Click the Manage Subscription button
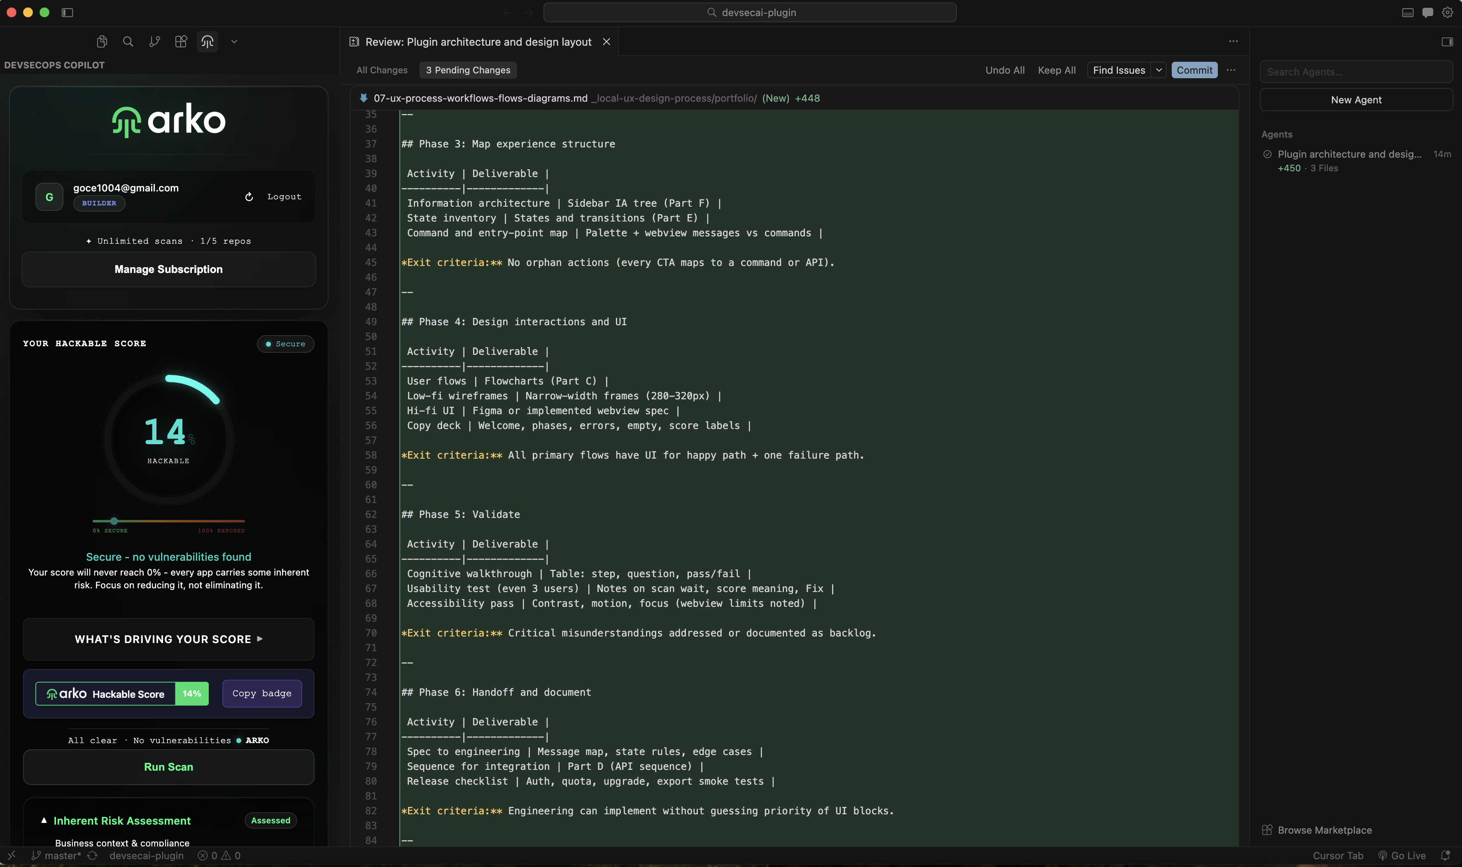The image size is (1462, 867). pyautogui.click(x=168, y=269)
